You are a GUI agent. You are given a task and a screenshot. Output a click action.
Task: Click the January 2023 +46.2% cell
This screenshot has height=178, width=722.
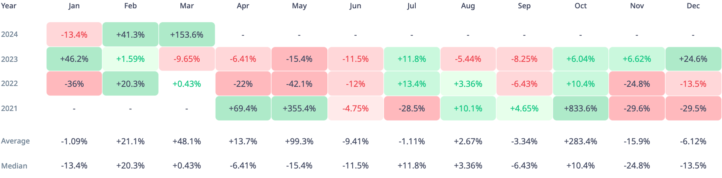(x=74, y=59)
